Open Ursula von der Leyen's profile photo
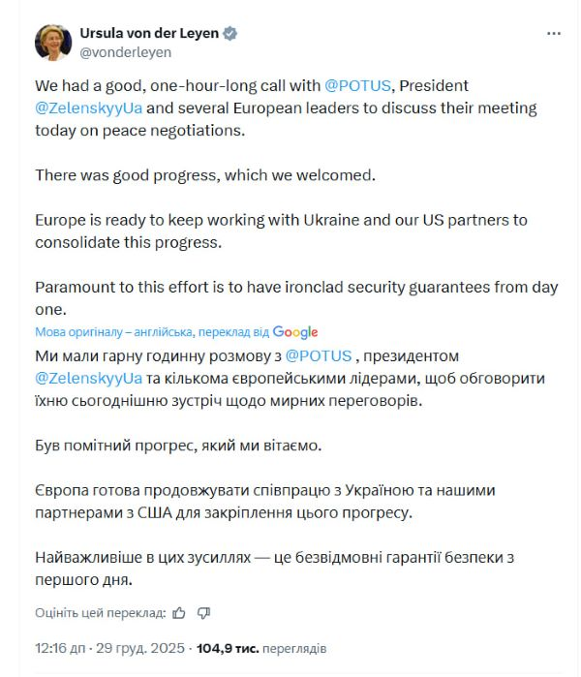 point(53,42)
